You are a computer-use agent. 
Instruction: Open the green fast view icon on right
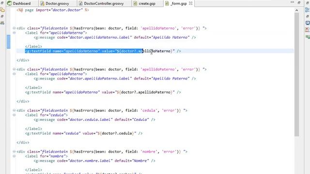point(308,37)
